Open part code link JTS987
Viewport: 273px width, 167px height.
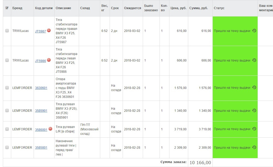coord(40,31)
